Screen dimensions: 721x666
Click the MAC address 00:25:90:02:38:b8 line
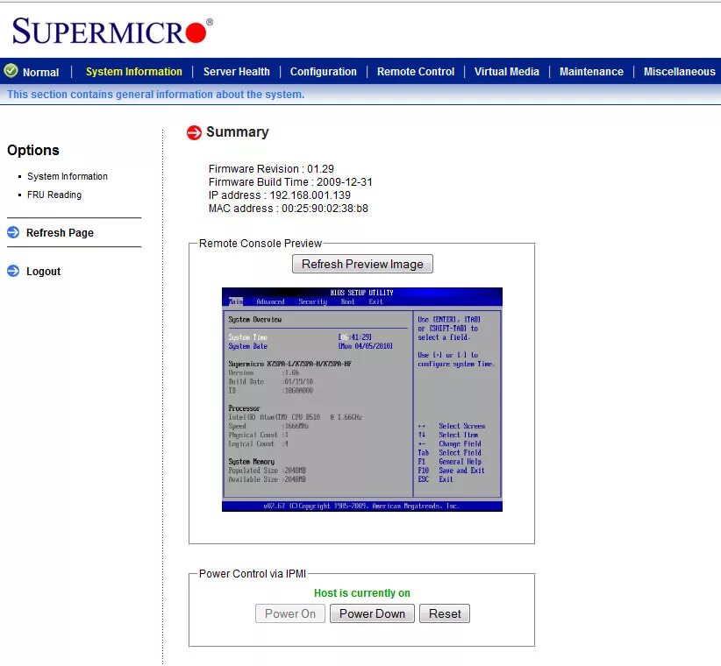pos(289,209)
